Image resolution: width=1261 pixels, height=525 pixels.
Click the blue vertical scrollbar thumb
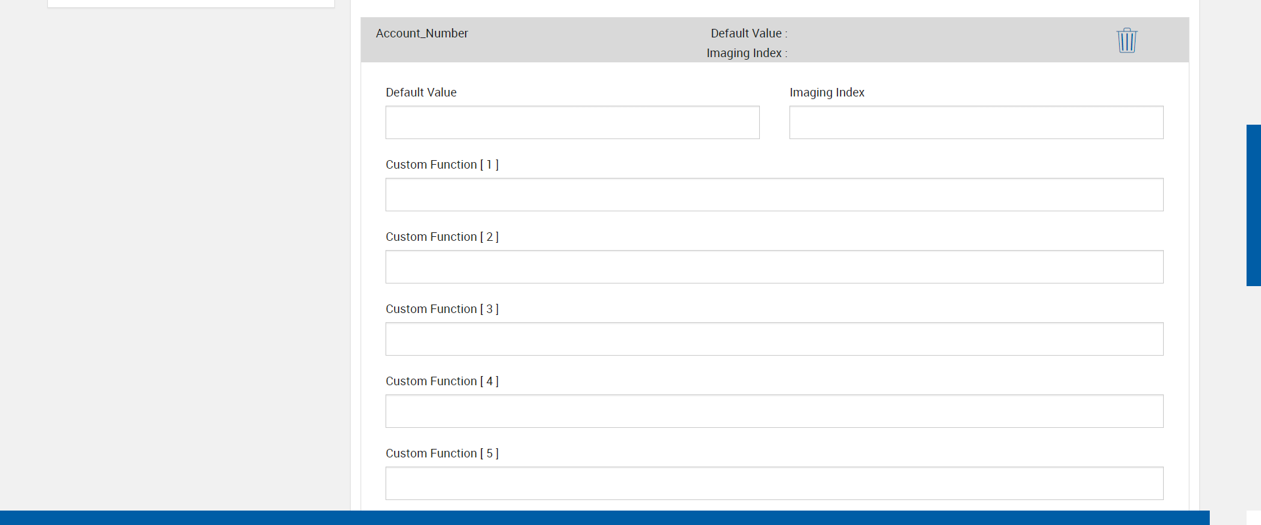[1253, 205]
